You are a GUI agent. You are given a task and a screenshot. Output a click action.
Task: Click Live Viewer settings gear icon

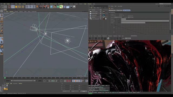click(x=102, y=38)
